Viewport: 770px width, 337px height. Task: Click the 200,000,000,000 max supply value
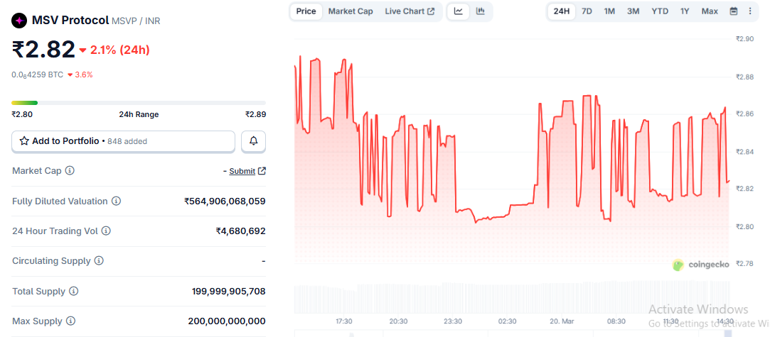coord(227,321)
